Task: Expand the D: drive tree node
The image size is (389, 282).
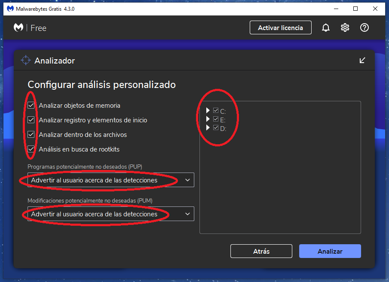Action: pos(208,128)
